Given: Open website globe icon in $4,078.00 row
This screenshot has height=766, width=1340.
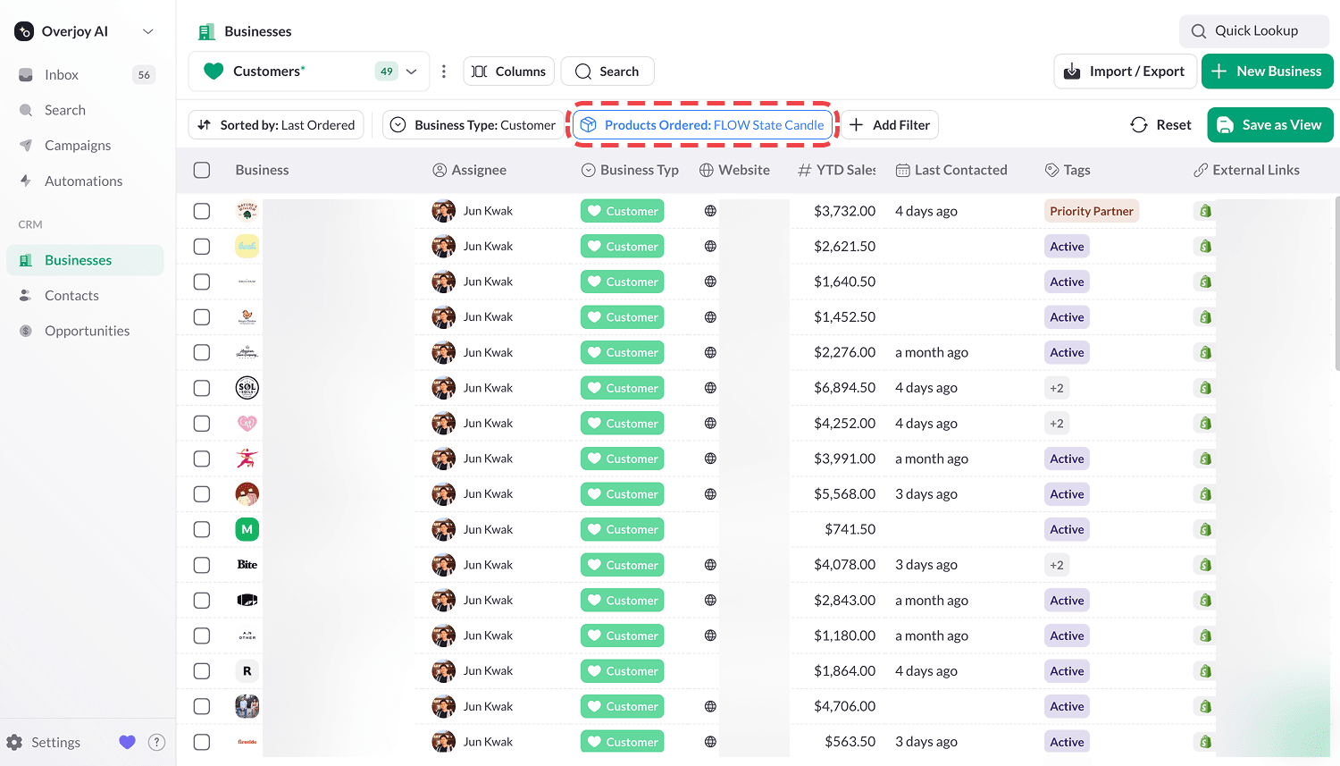Looking at the screenshot, I should pos(710,565).
